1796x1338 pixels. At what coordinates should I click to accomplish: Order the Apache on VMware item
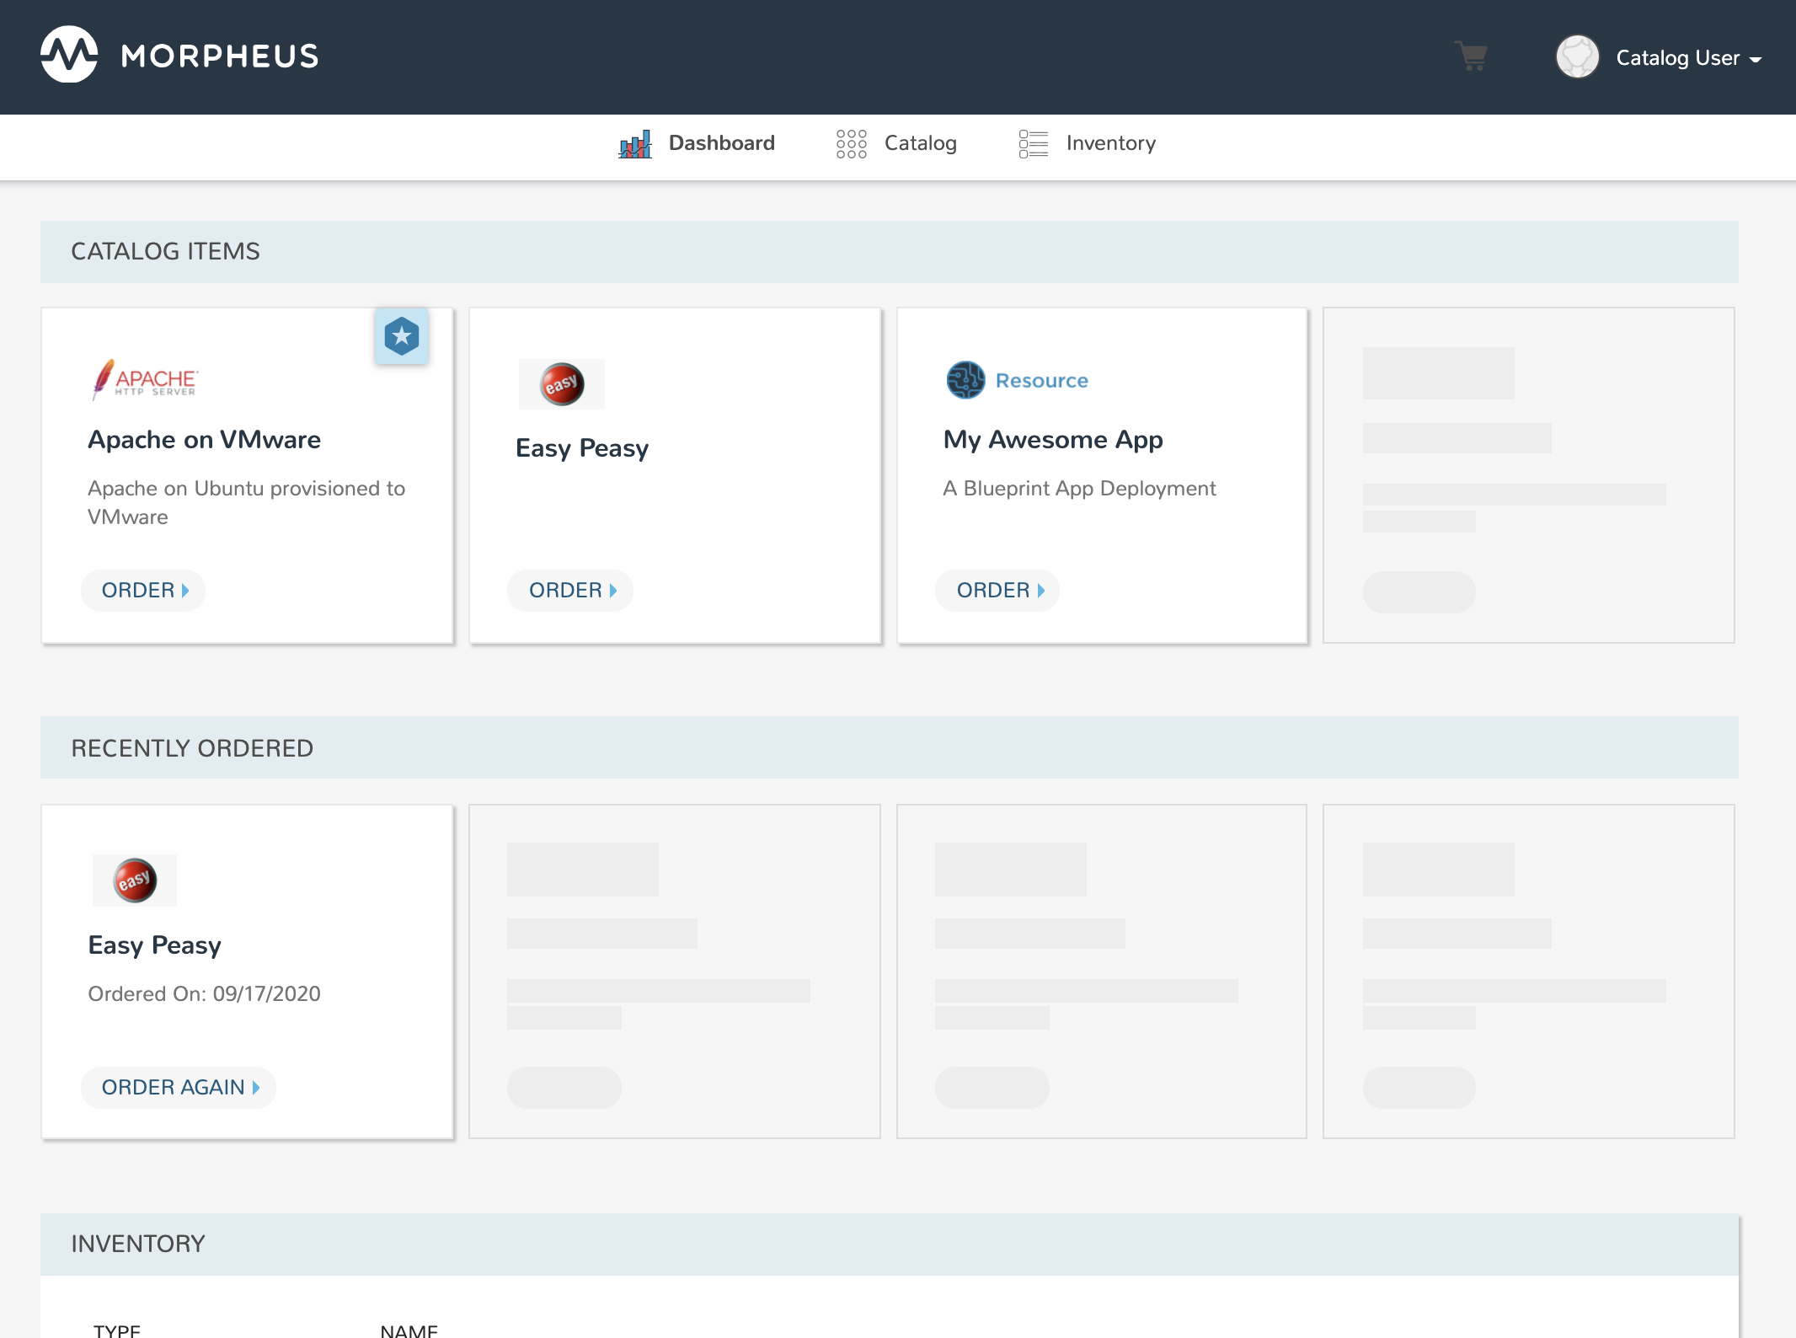144,591
